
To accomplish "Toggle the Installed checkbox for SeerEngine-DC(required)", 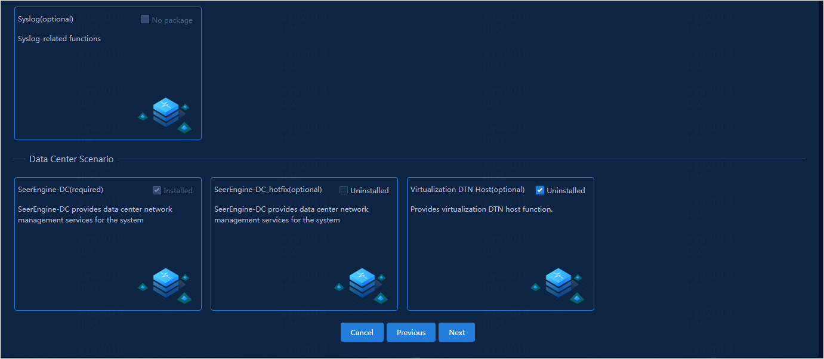I will pyautogui.click(x=157, y=190).
